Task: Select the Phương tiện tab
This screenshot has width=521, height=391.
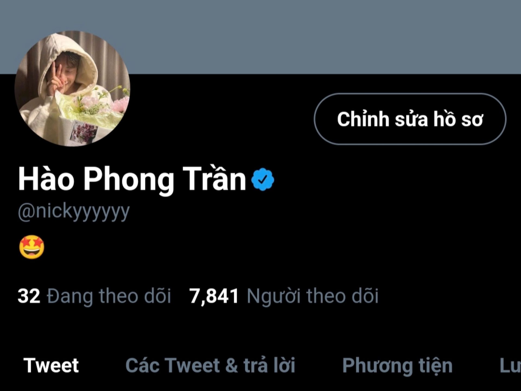Action: click(398, 366)
